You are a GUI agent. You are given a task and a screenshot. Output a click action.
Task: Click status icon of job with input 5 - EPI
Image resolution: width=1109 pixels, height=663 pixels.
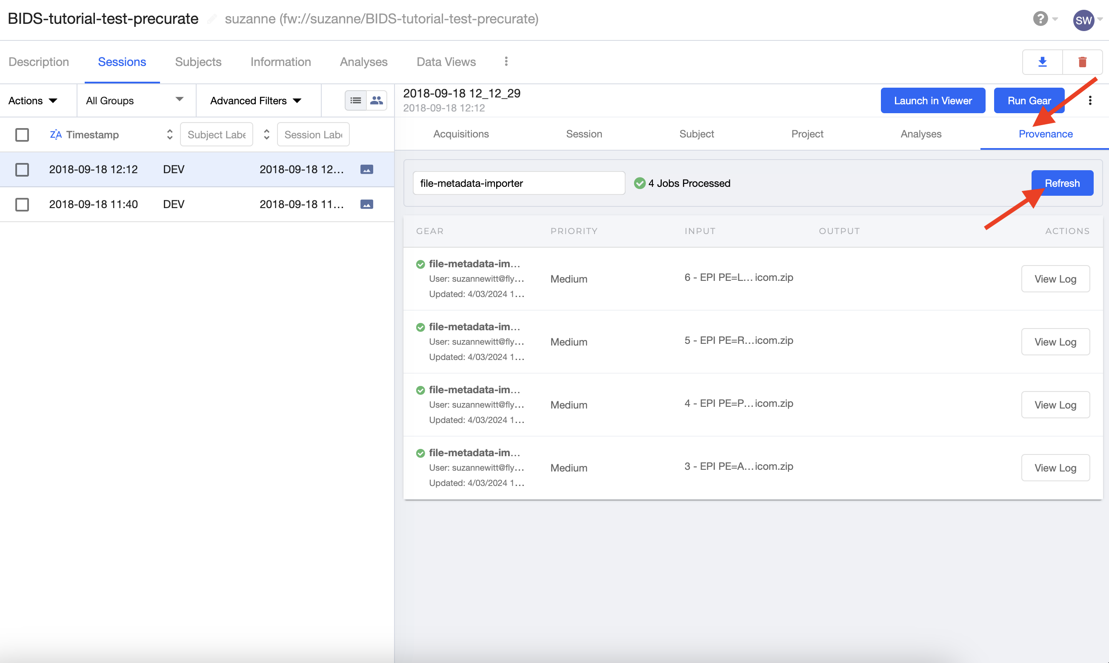420,328
